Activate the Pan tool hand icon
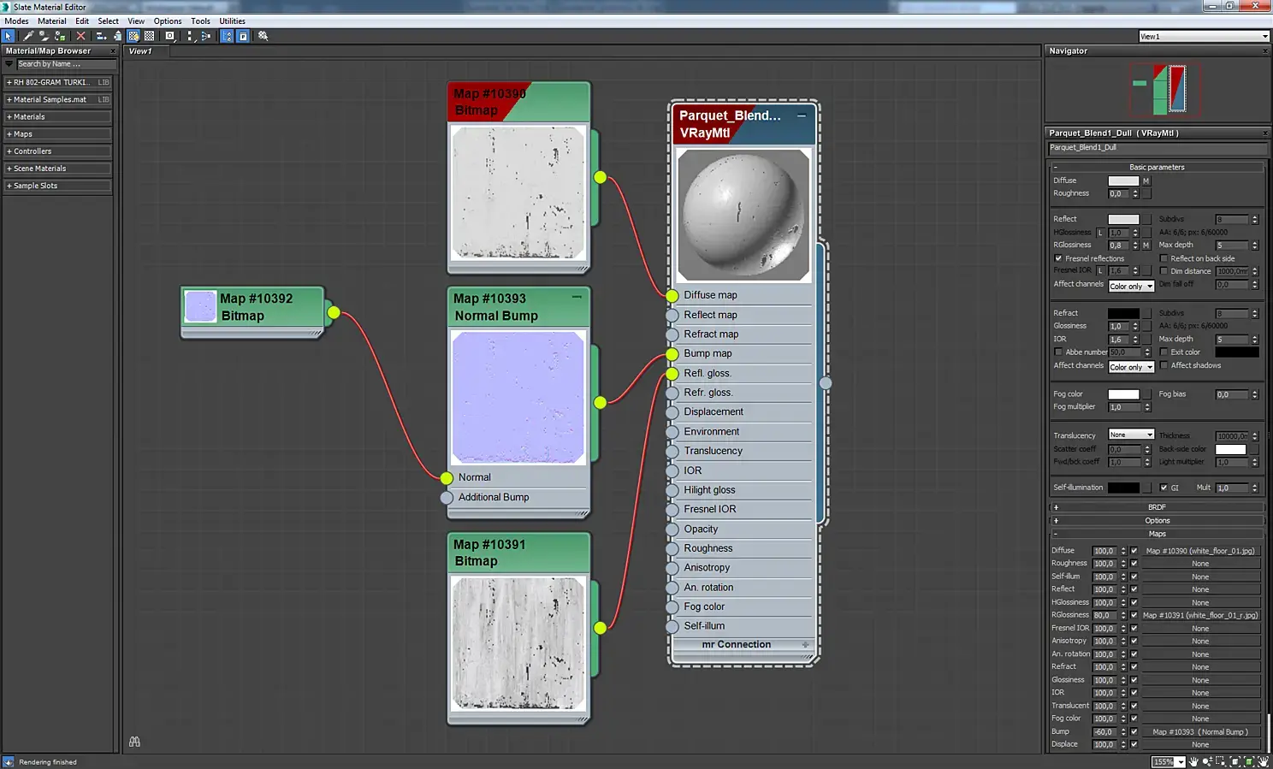Image resolution: width=1273 pixels, height=769 pixels. [x=1193, y=761]
